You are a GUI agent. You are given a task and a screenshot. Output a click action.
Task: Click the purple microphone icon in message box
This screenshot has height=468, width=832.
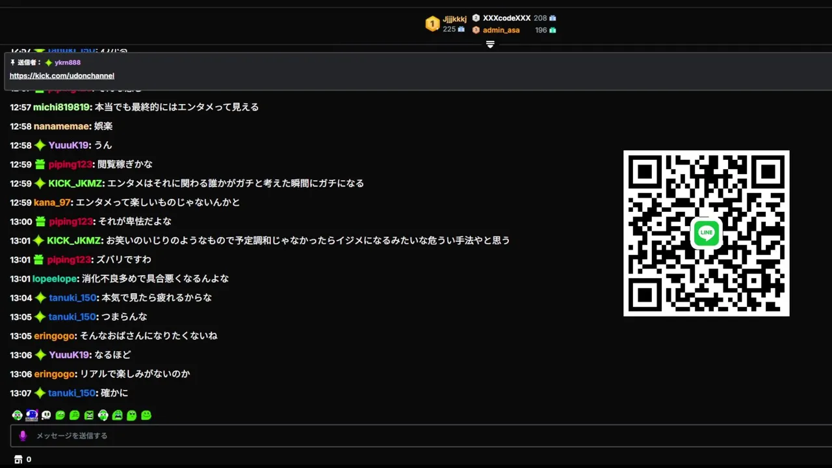click(x=23, y=435)
